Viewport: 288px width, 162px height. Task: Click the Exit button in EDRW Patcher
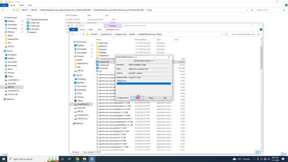pyautogui.click(x=165, y=98)
